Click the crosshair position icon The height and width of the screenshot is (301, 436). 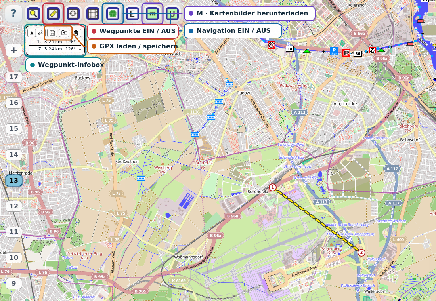tap(73, 13)
